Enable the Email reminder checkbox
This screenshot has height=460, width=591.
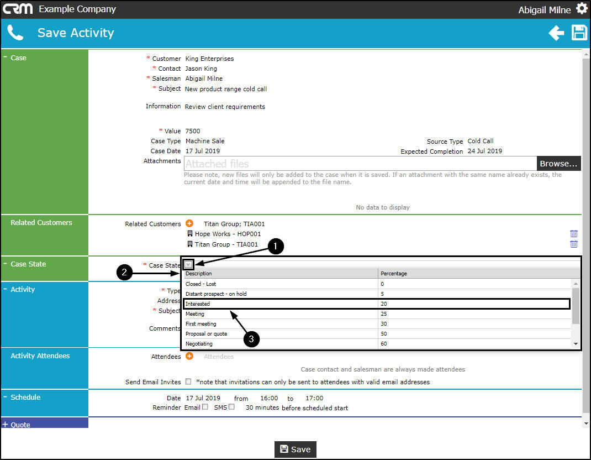click(205, 407)
